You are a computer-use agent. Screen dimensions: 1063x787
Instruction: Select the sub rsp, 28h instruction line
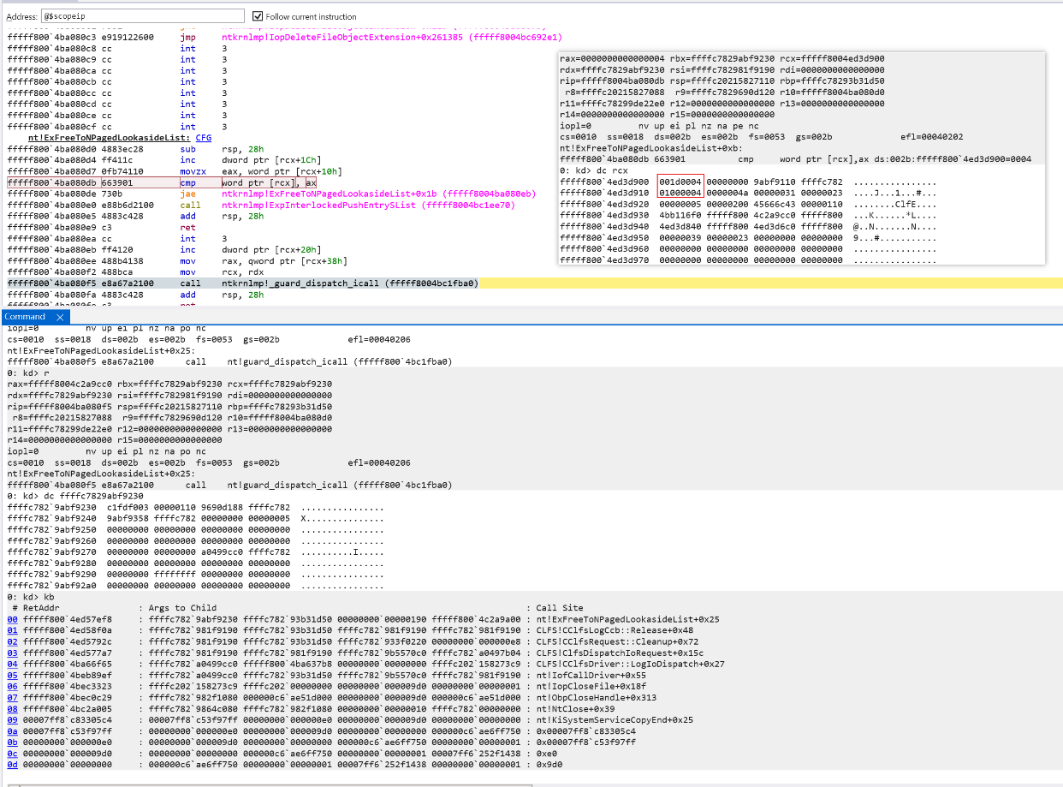tap(214, 149)
